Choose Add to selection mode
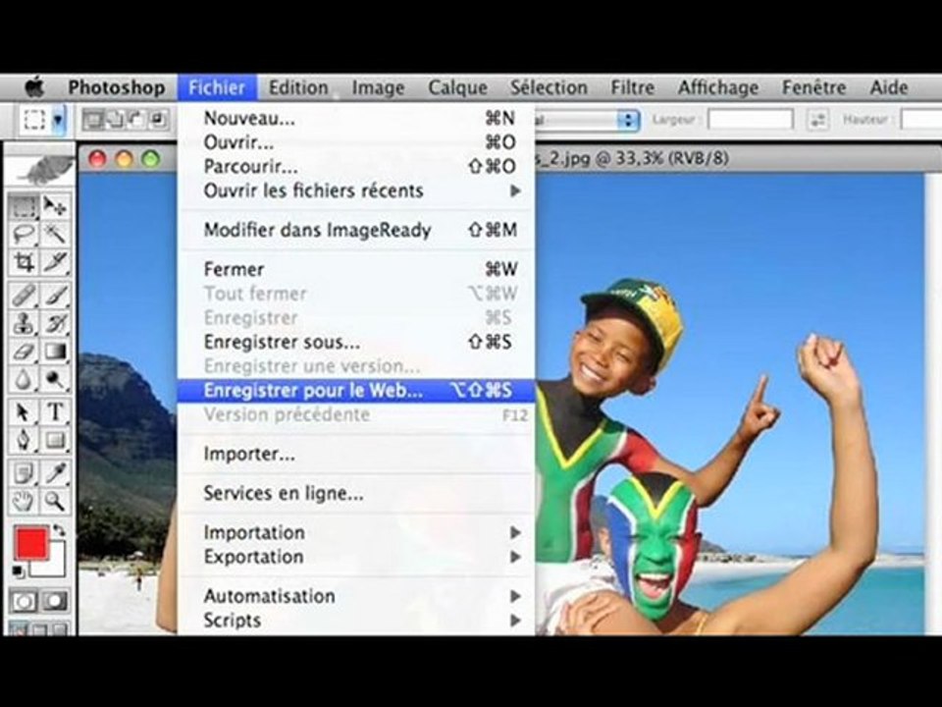The image size is (942, 707). 115,120
